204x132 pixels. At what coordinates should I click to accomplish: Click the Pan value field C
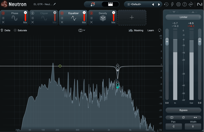point(174,126)
